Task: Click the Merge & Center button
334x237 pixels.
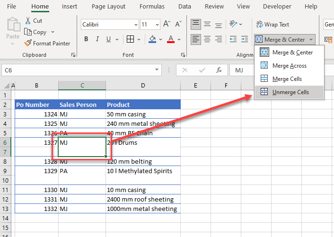Action: click(281, 39)
